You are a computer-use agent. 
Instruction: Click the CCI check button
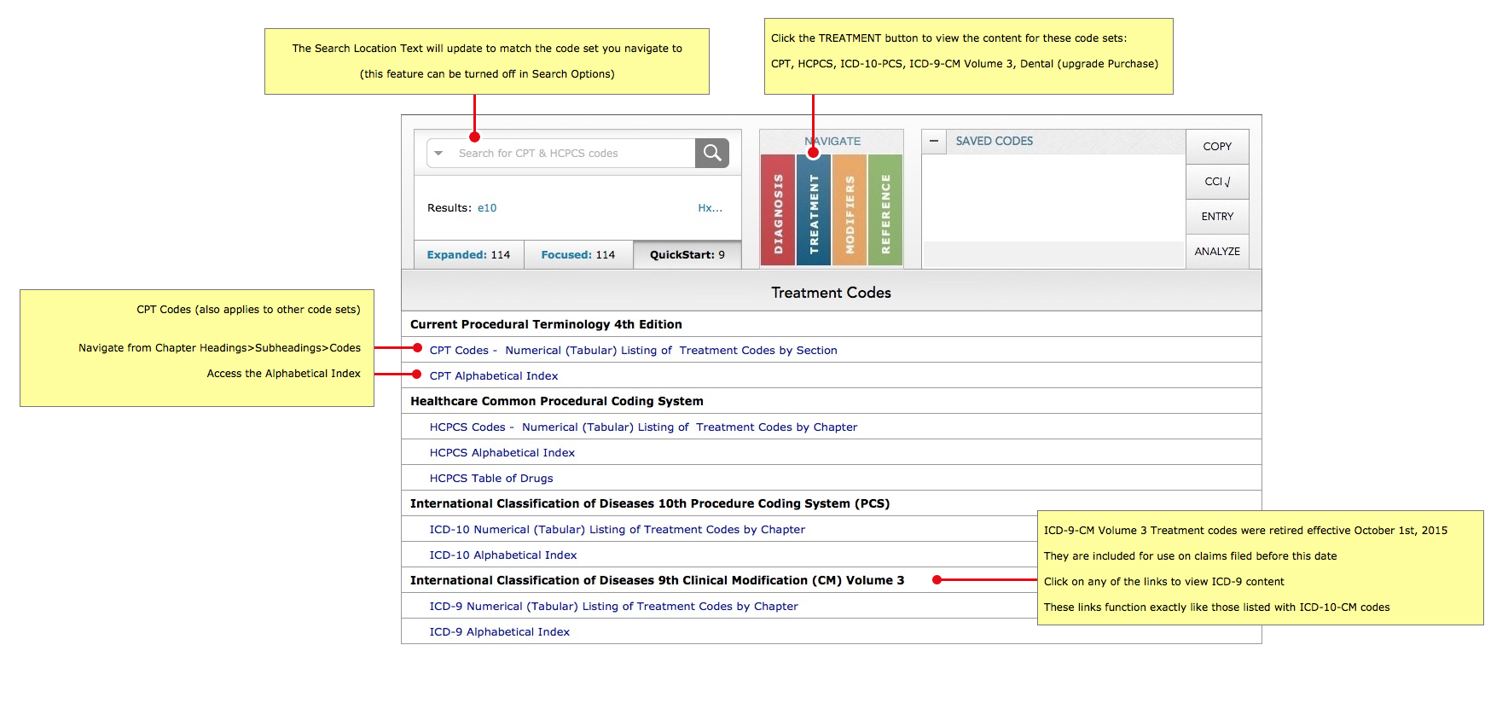[1217, 182]
